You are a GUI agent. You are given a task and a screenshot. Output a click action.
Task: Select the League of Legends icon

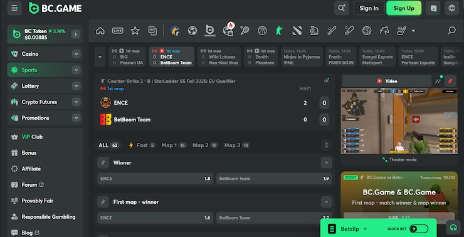314,31
